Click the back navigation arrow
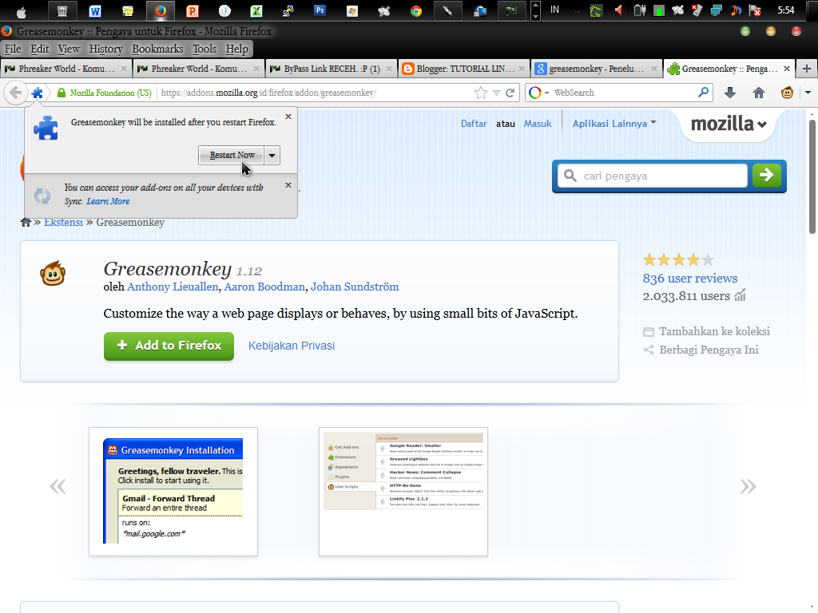 coord(16,93)
